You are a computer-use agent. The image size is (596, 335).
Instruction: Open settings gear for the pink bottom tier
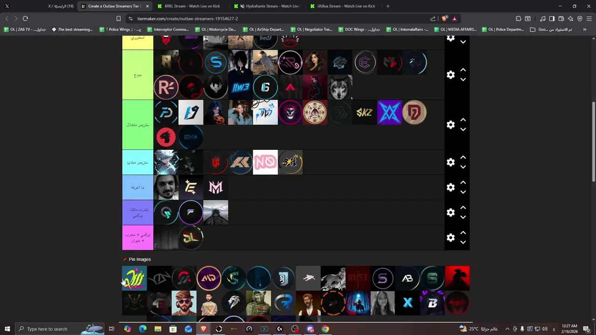450,238
